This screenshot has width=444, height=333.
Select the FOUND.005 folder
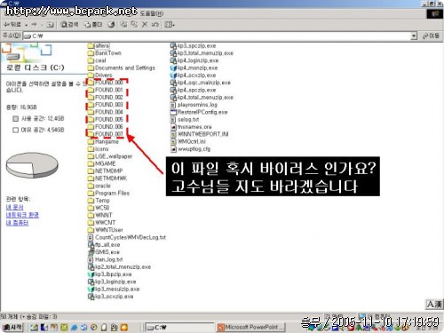point(105,119)
